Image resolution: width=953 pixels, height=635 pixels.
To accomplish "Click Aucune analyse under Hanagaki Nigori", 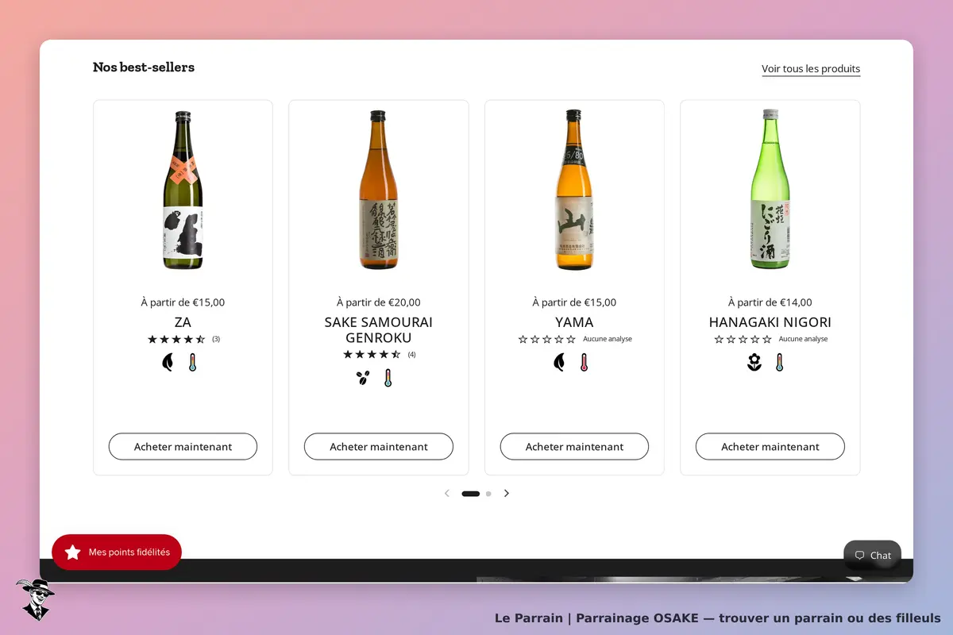I will click(803, 339).
